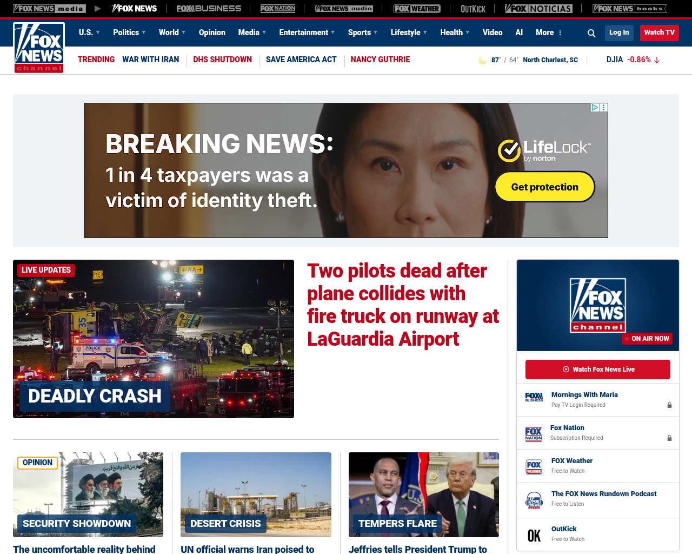Screen dimensions: 692x554
Task: Click the Live Updates badge
Action: 46,270
